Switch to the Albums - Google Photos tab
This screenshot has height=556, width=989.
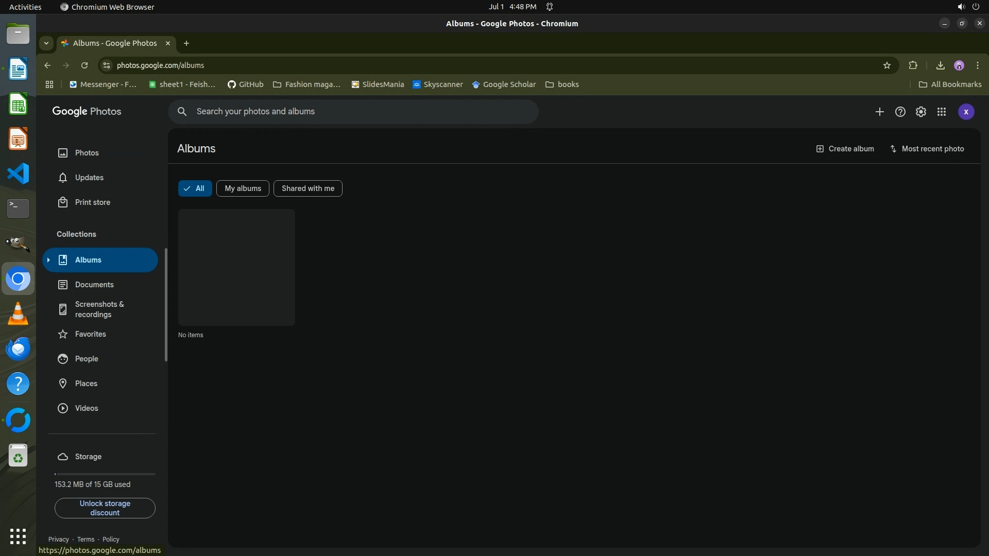click(114, 43)
